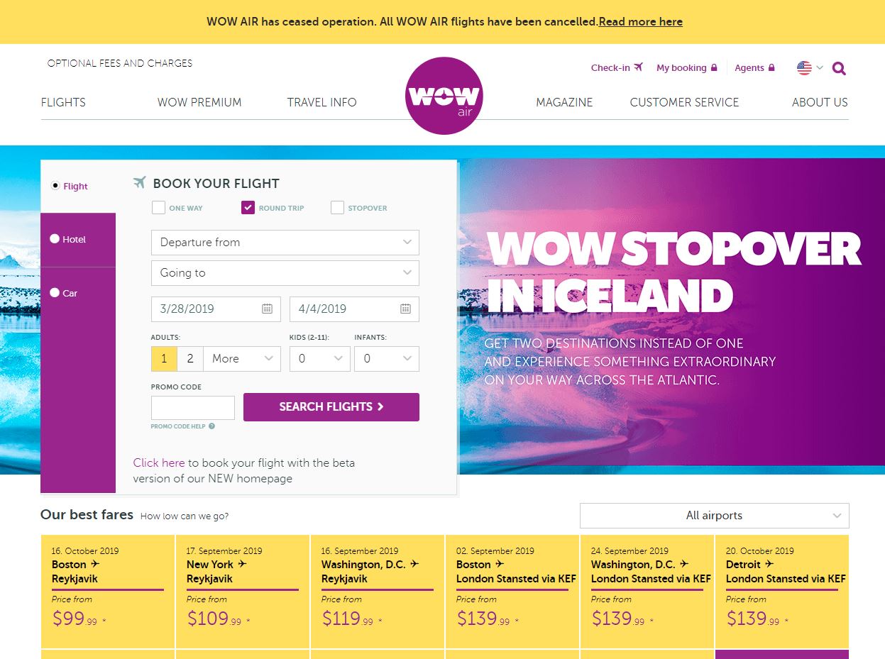Follow the Read more here link
The height and width of the screenshot is (659, 885).
tap(640, 22)
